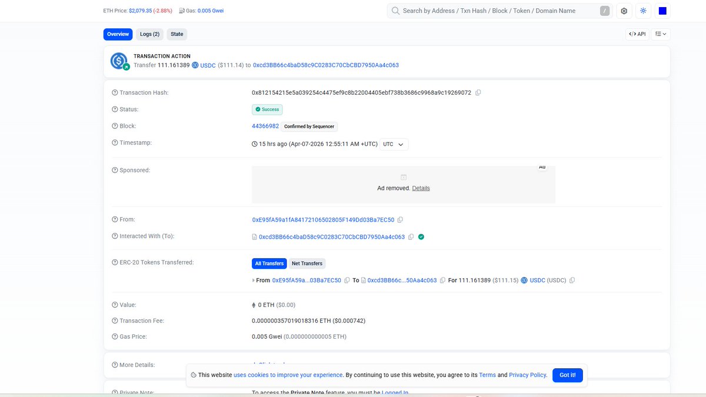Copy the Interacted With contract address
Screen dimensions: 706x397
pos(411,237)
